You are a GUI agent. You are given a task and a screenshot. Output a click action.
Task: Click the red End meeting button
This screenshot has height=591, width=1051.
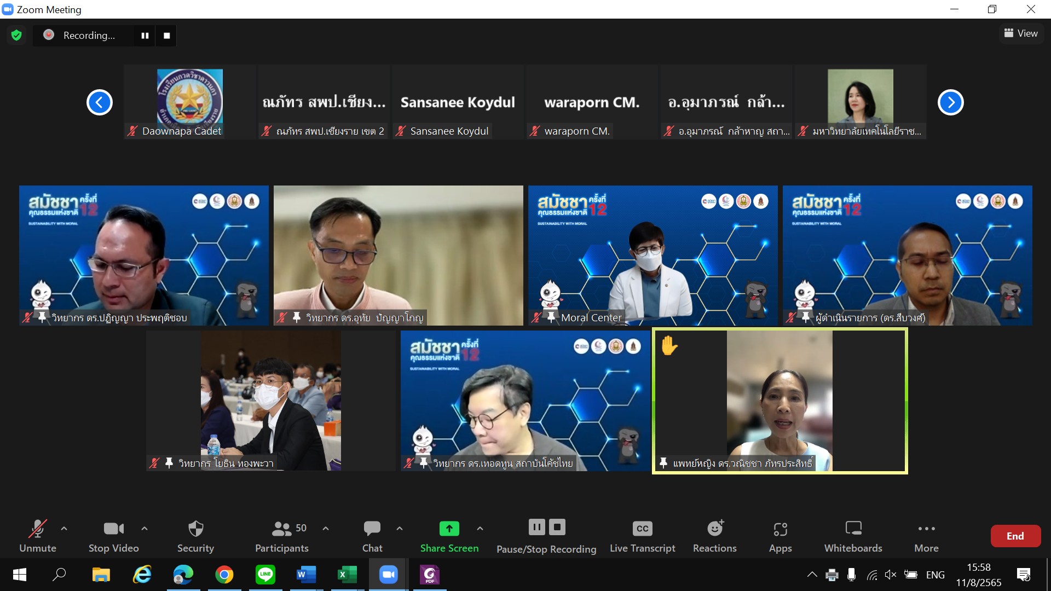tap(1015, 536)
